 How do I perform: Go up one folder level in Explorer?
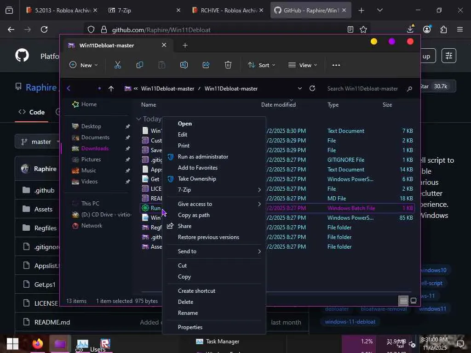pos(111,89)
